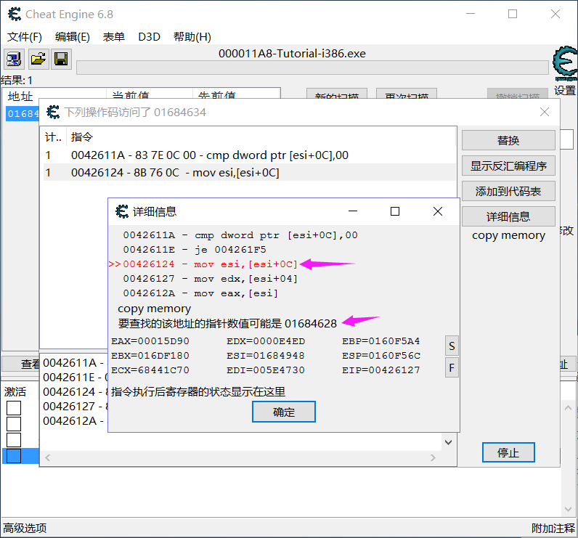This screenshot has width=578, height=538.
Task: Click the EBX=016DF180 register value
Action: tap(150, 356)
